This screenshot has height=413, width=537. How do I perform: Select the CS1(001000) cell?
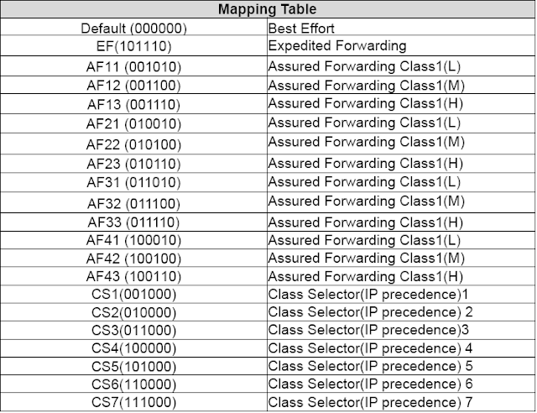click(x=134, y=294)
